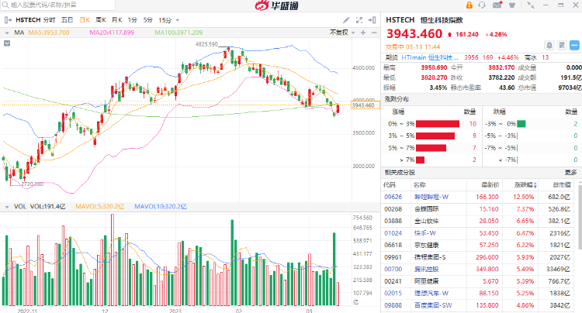Image resolution: width=582 pixels, height=313 pixels.
Task: Sort by 总市值 column header
Action: pyautogui.click(x=562, y=185)
